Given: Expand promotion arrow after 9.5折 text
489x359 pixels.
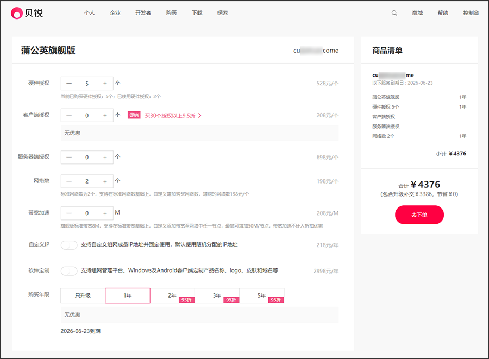Looking at the screenshot, I should [x=199, y=116].
